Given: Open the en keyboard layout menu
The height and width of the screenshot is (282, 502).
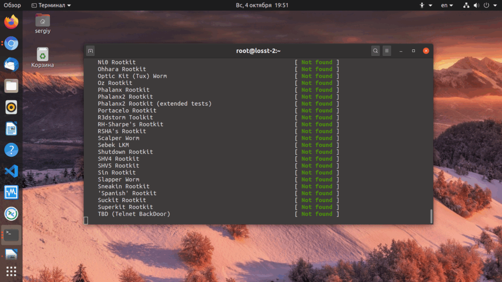Looking at the screenshot, I should click(x=447, y=5).
